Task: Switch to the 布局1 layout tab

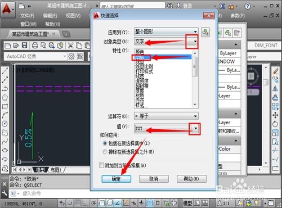Action: click(x=56, y=170)
